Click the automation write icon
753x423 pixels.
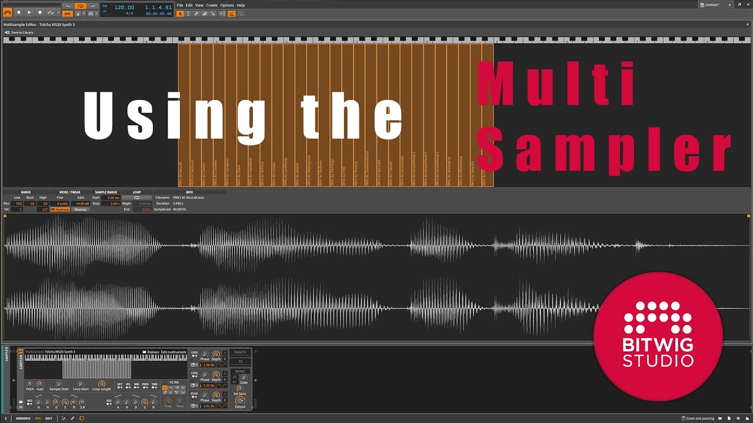coord(51,12)
